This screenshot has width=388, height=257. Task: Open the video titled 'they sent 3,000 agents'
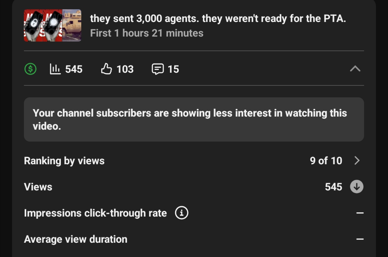pyautogui.click(x=218, y=18)
